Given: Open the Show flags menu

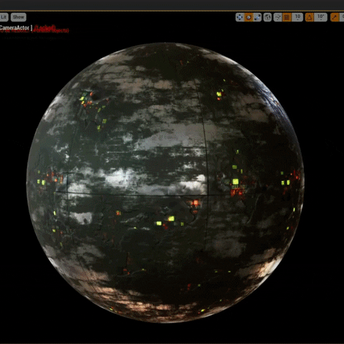Looking at the screenshot, I should click(x=19, y=17).
